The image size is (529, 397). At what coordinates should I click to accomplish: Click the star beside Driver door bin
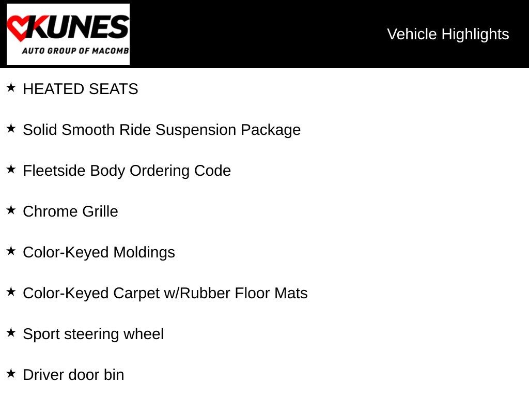point(11,374)
